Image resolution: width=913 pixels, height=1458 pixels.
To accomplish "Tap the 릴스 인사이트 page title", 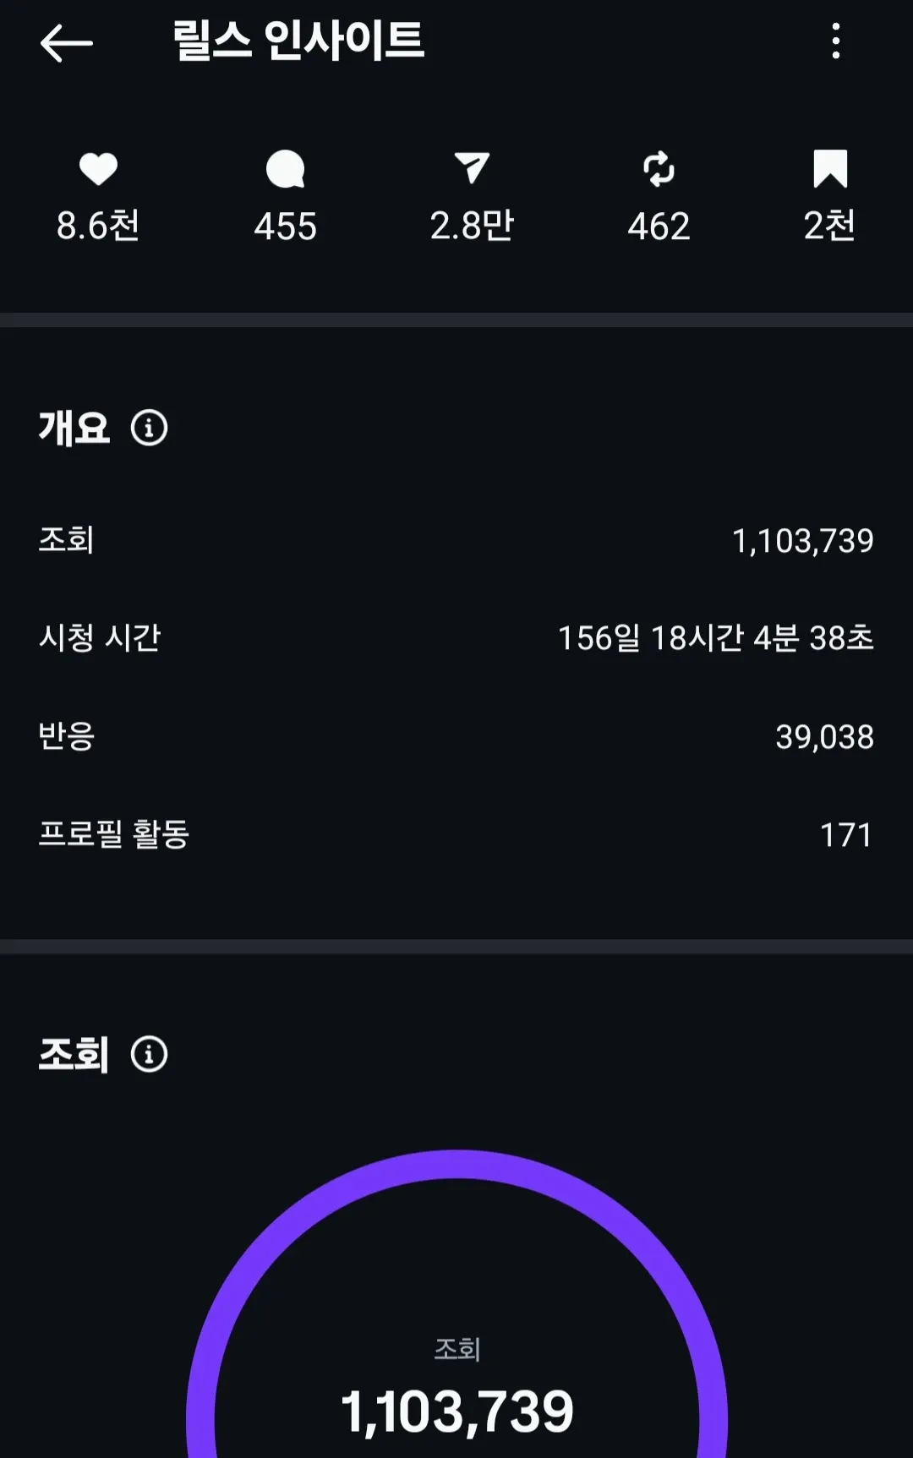I will 298,41.
